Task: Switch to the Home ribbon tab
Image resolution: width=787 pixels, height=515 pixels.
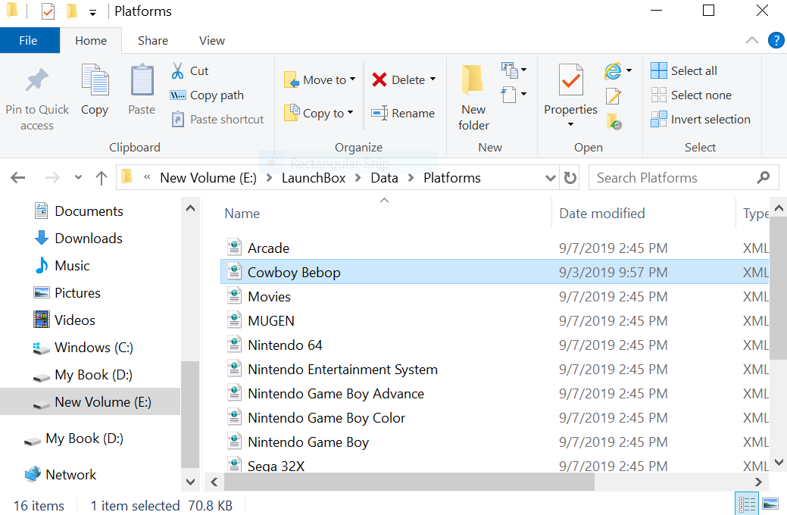Action: [91, 40]
